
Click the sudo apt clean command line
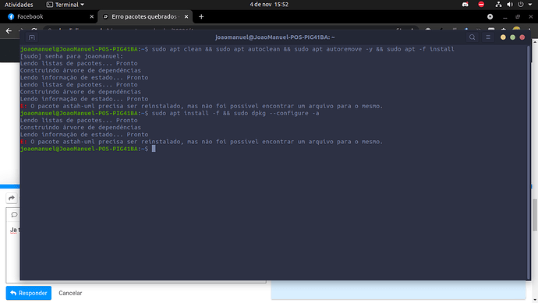[237, 49]
